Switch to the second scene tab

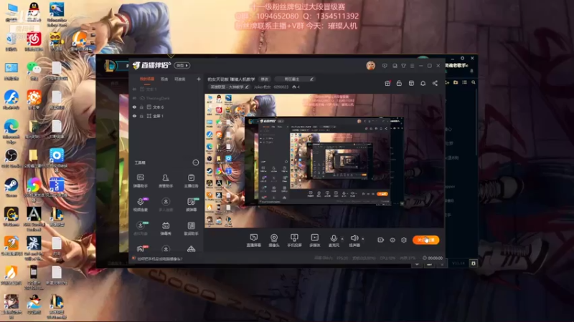164,79
